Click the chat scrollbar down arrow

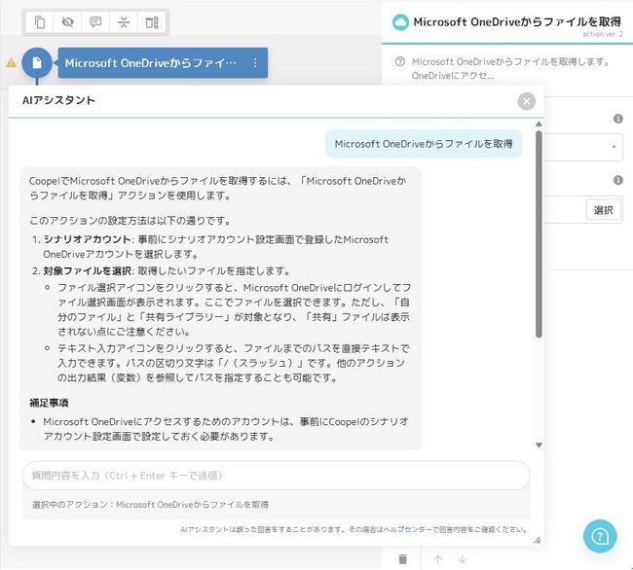539,445
